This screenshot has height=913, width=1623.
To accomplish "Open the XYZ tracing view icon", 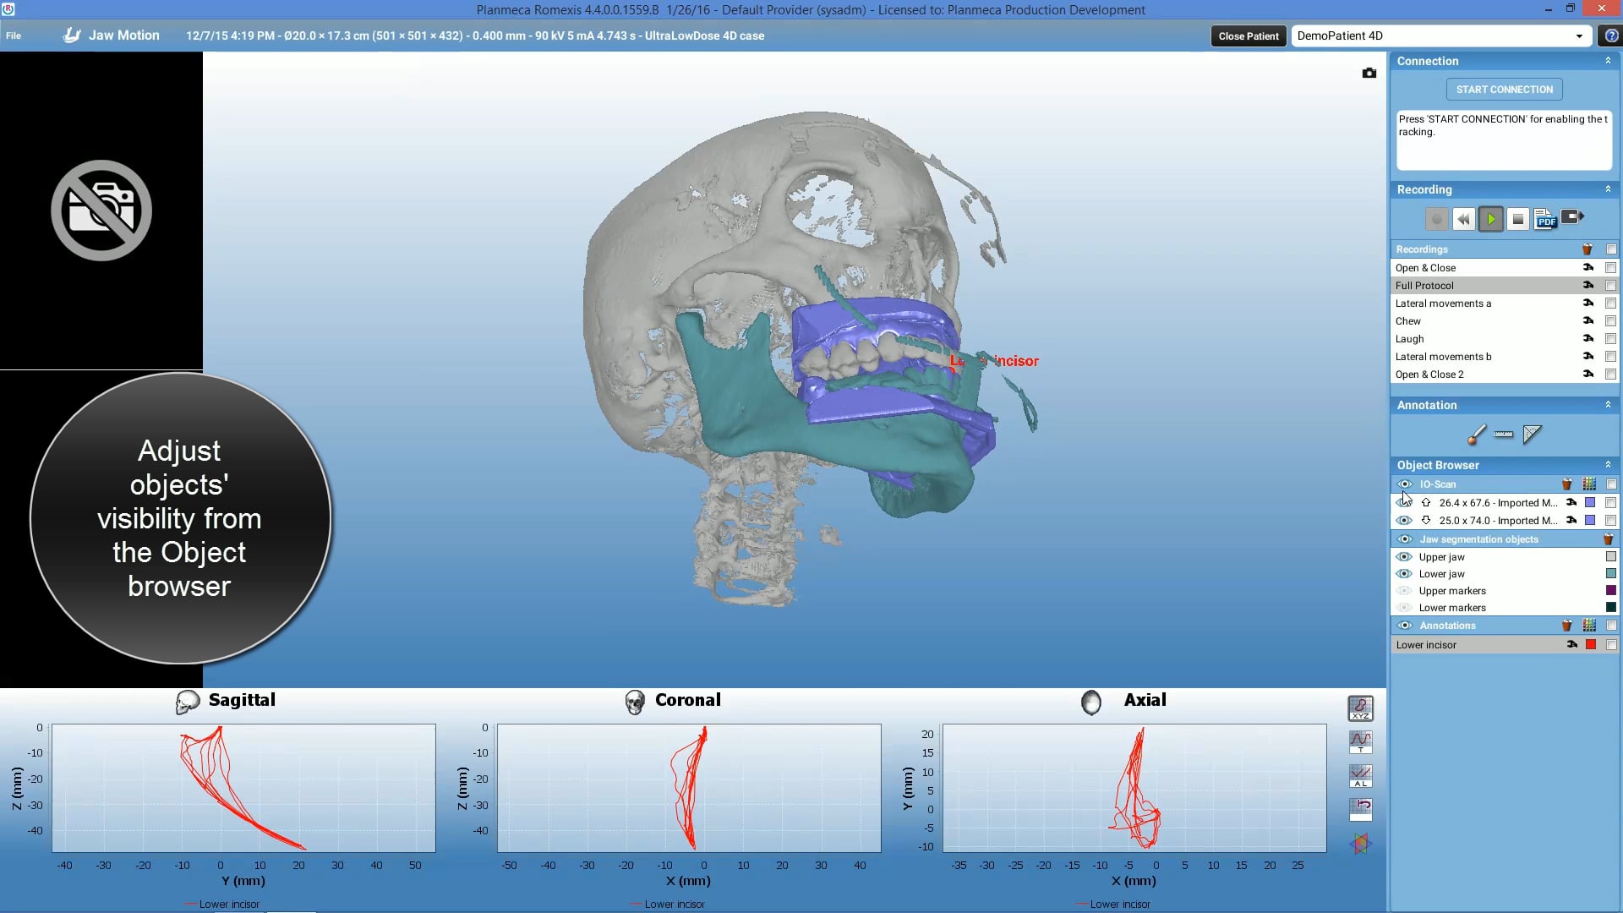I will (x=1361, y=708).
